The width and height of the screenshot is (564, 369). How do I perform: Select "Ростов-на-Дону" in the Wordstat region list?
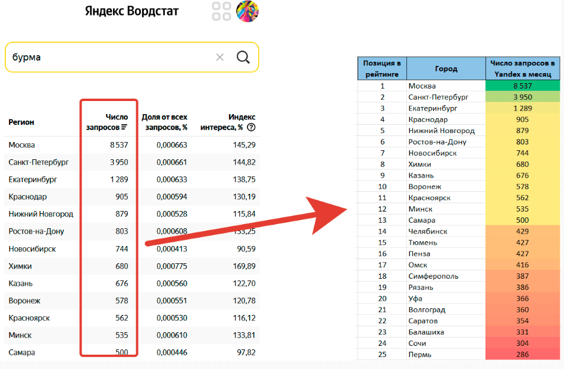coord(36,231)
